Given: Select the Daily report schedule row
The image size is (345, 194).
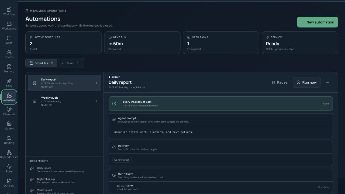Looking at the screenshot, I should coord(65,83).
